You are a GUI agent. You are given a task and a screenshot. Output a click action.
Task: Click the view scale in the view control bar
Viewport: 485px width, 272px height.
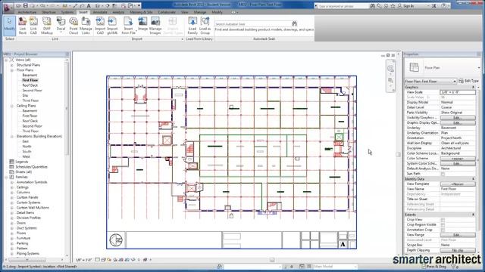[84, 260]
